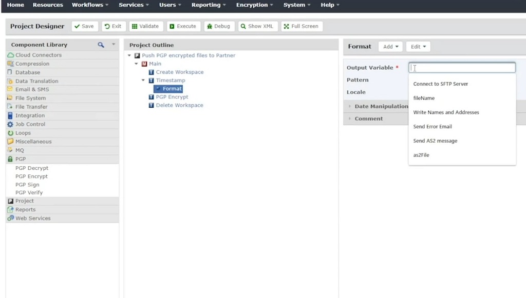Click the Timestamp task icon

(x=152, y=81)
